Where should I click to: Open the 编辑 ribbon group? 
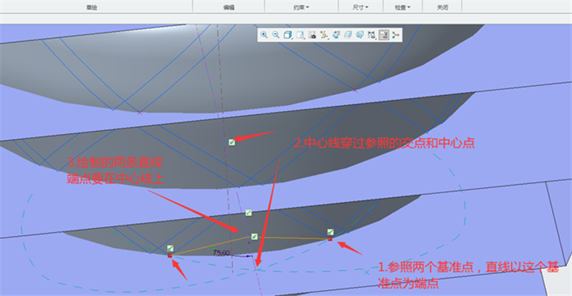[229, 8]
